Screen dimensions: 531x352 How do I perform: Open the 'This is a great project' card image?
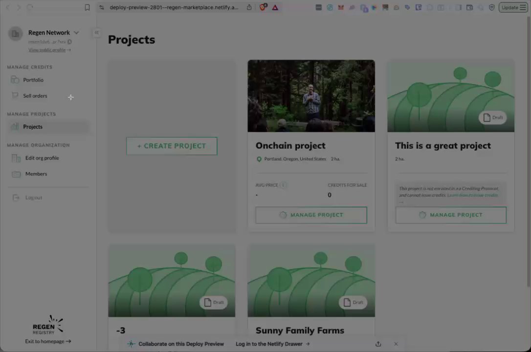[x=451, y=96]
